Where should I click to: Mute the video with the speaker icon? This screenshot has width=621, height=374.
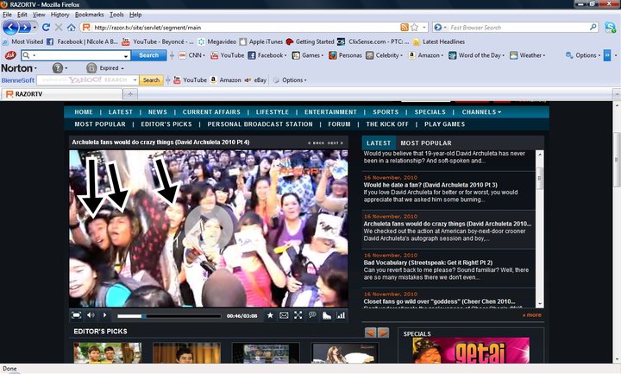pos(91,315)
